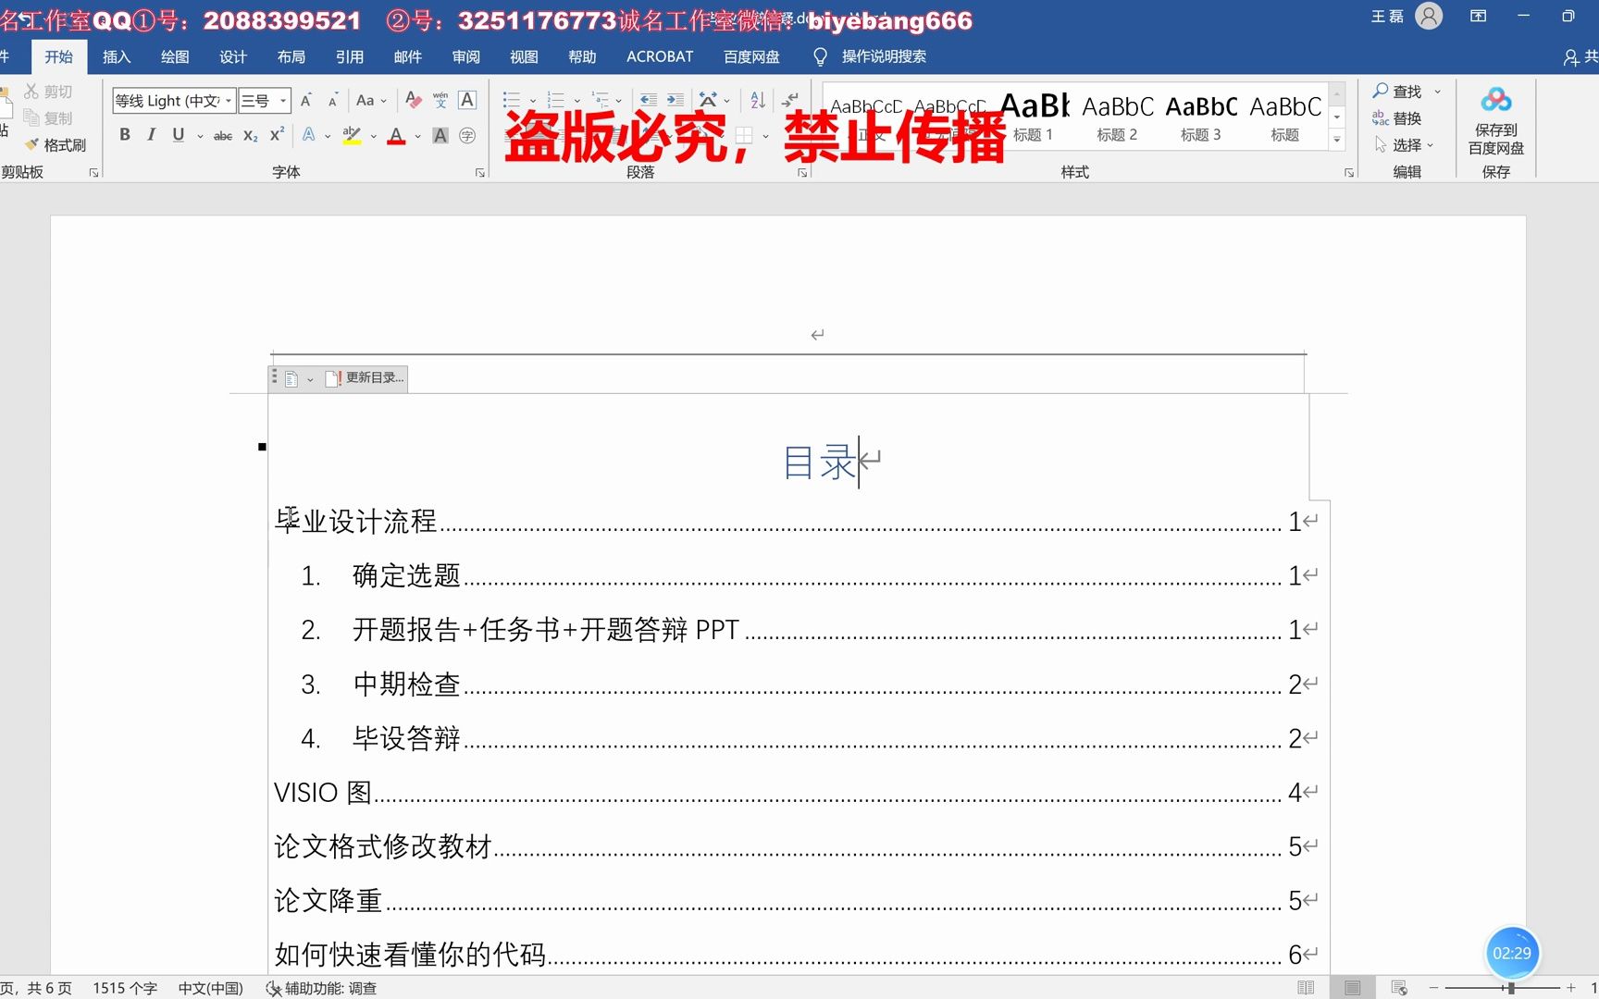Sort the selected text
Viewport: 1599px width, 999px height.
point(758,100)
